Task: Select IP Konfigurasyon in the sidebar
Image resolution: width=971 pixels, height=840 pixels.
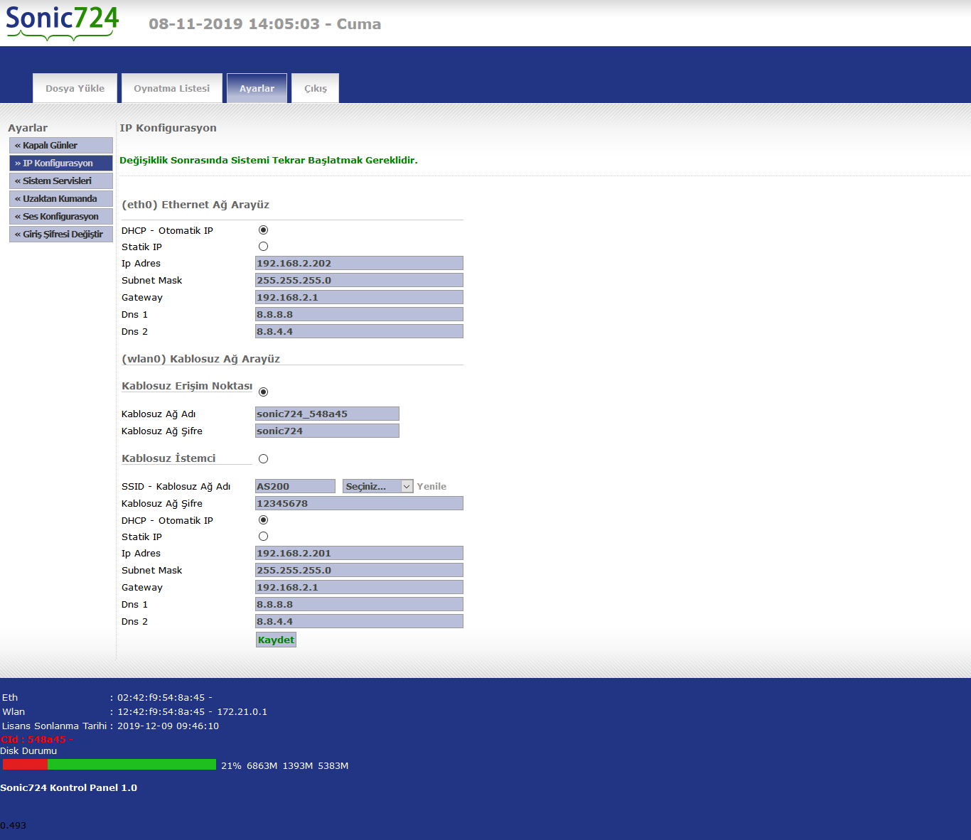Action: click(x=61, y=163)
